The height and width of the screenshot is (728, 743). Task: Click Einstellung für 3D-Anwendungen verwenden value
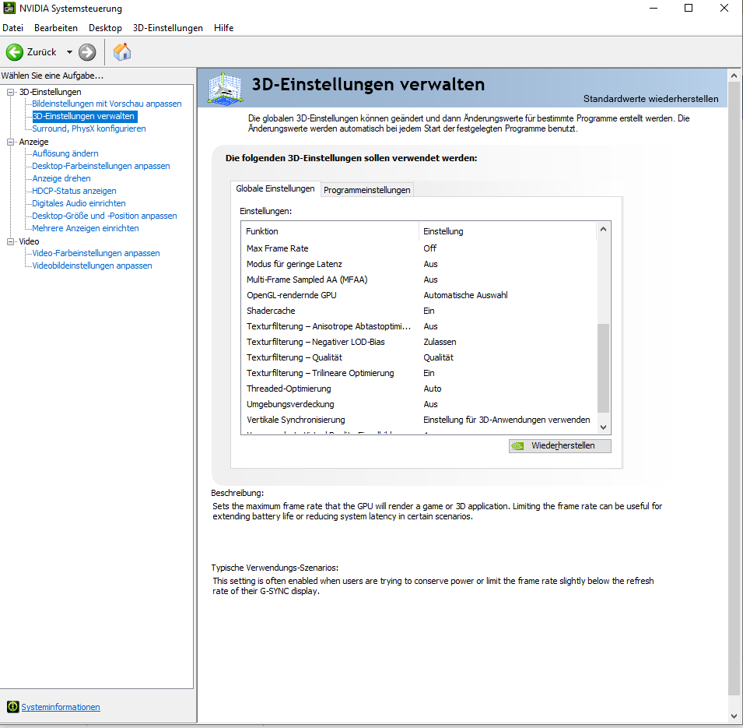[x=506, y=420]
